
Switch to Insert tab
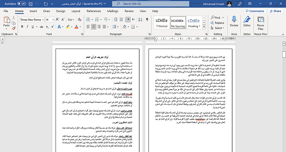[x=33, y=11]
